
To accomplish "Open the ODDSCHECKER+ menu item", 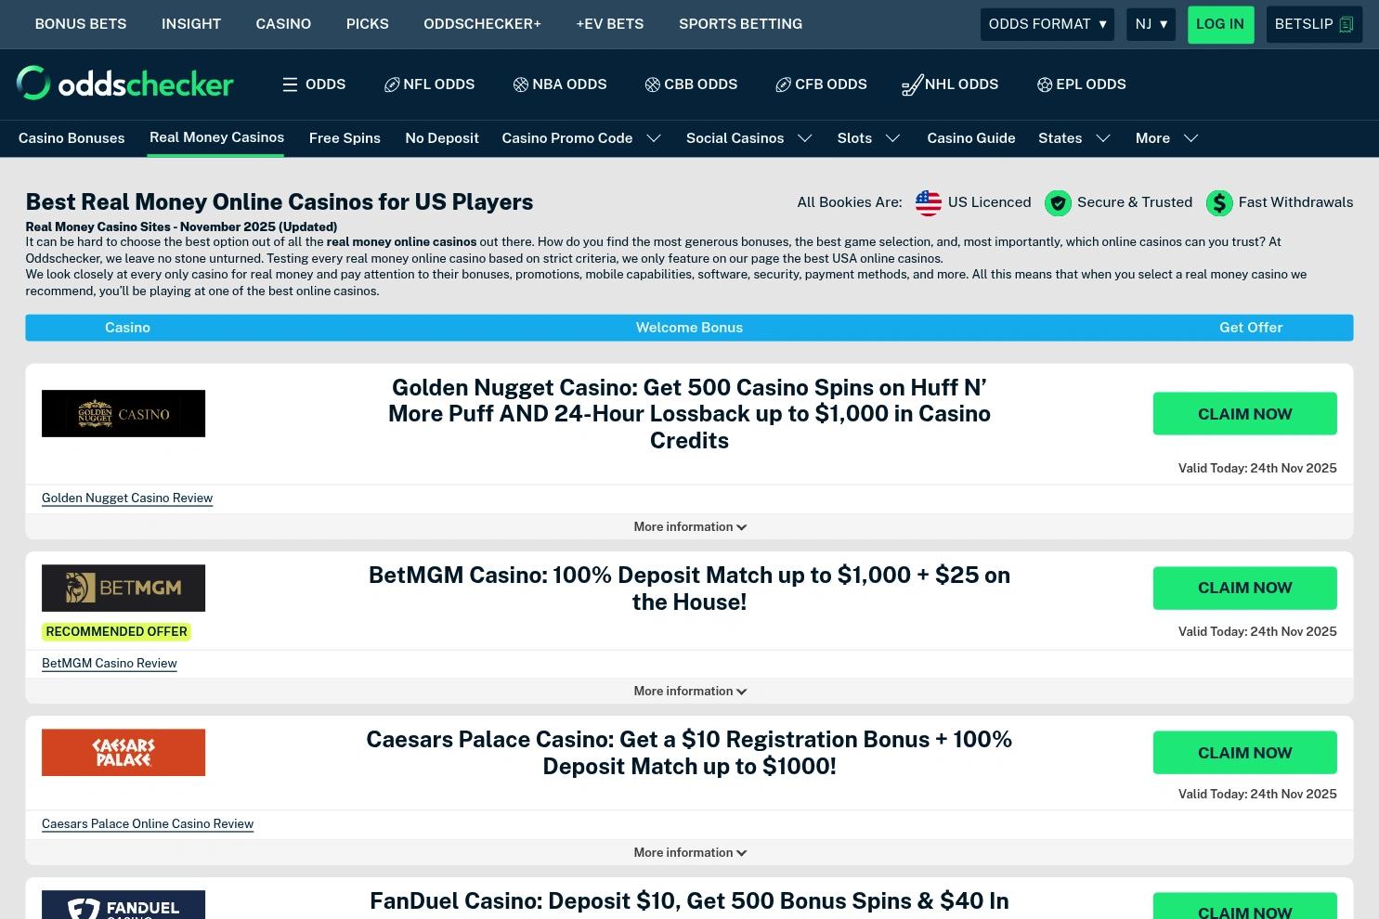I will point(482,24).
